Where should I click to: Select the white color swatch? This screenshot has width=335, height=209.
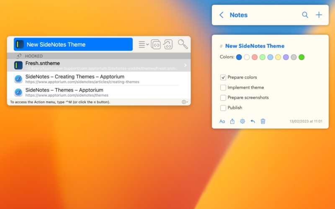pos(247,57)
